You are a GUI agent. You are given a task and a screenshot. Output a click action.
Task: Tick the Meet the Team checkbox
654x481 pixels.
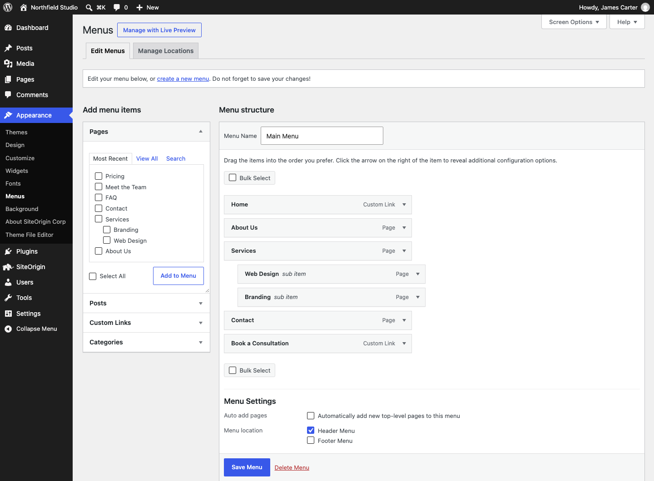click(x=99, y=187)
